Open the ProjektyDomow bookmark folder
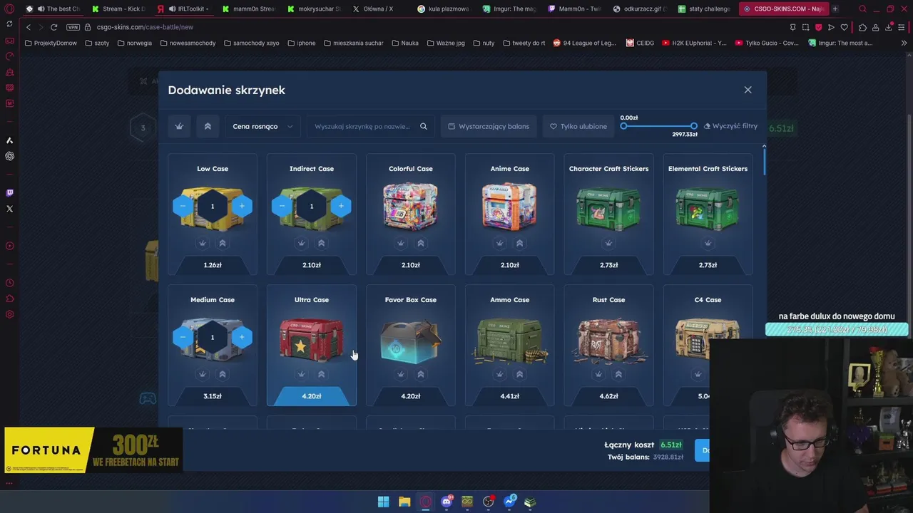Viewport: 913px width, 513px height. (51, 43)
